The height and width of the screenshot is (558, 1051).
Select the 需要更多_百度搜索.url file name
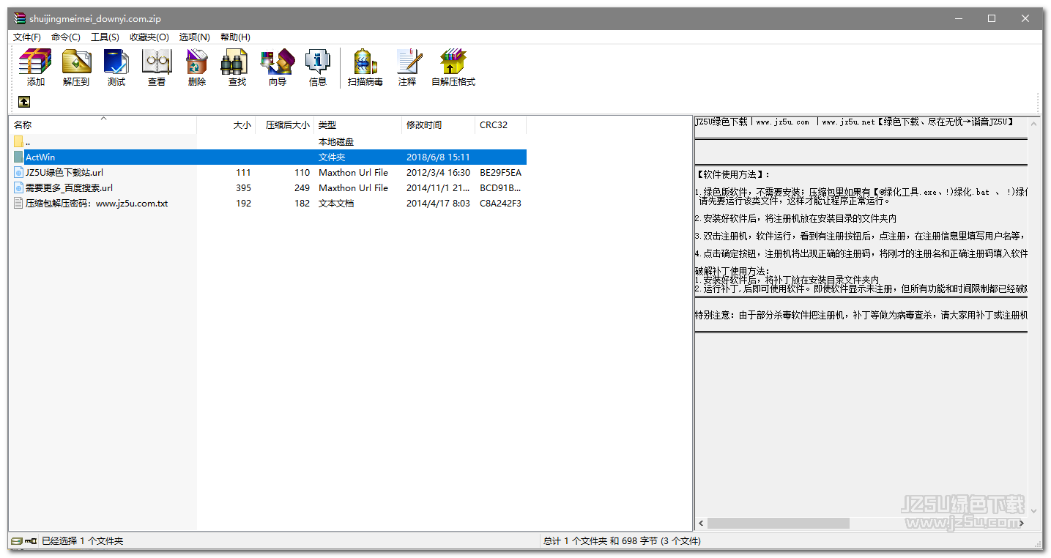(x=70, y=188)
